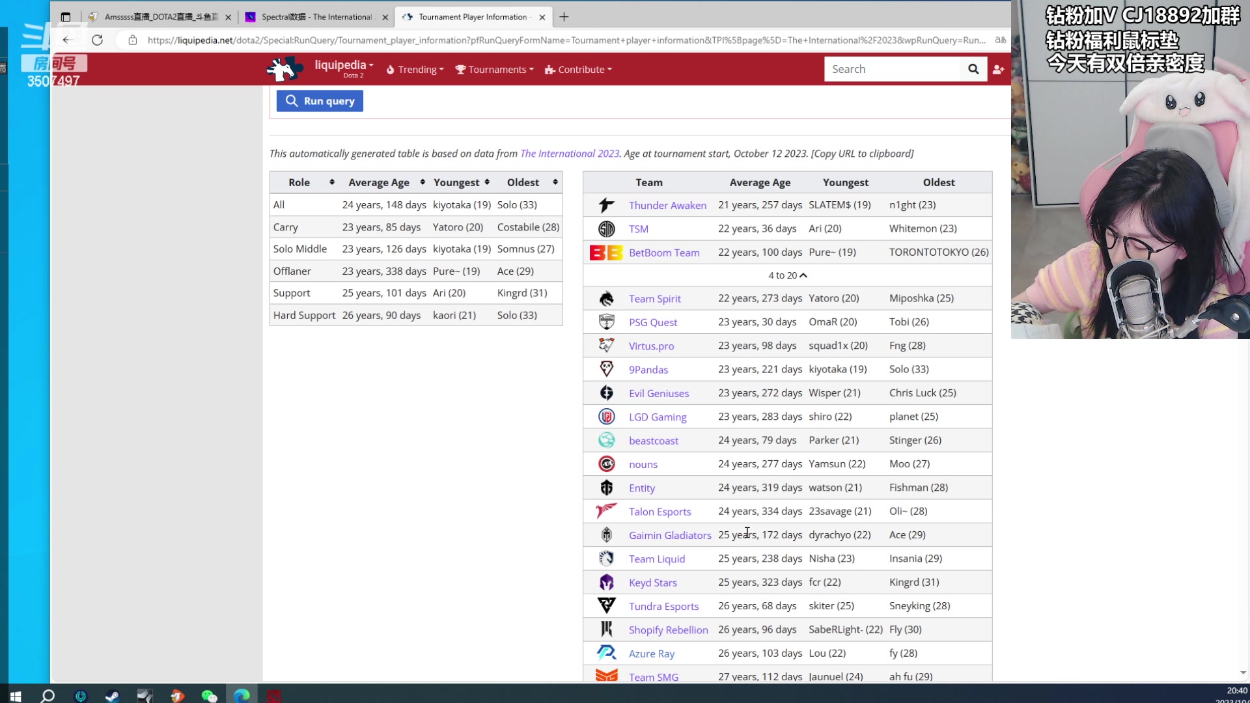
Task: Collapse the 4 to 20 teams section
Action: point(788,275)
